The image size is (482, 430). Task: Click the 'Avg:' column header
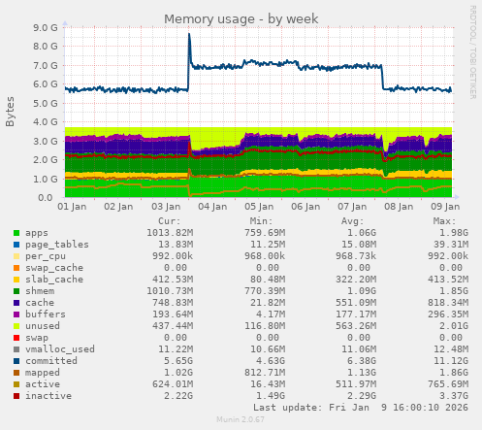pyautogui.click(x=353, y=221)
